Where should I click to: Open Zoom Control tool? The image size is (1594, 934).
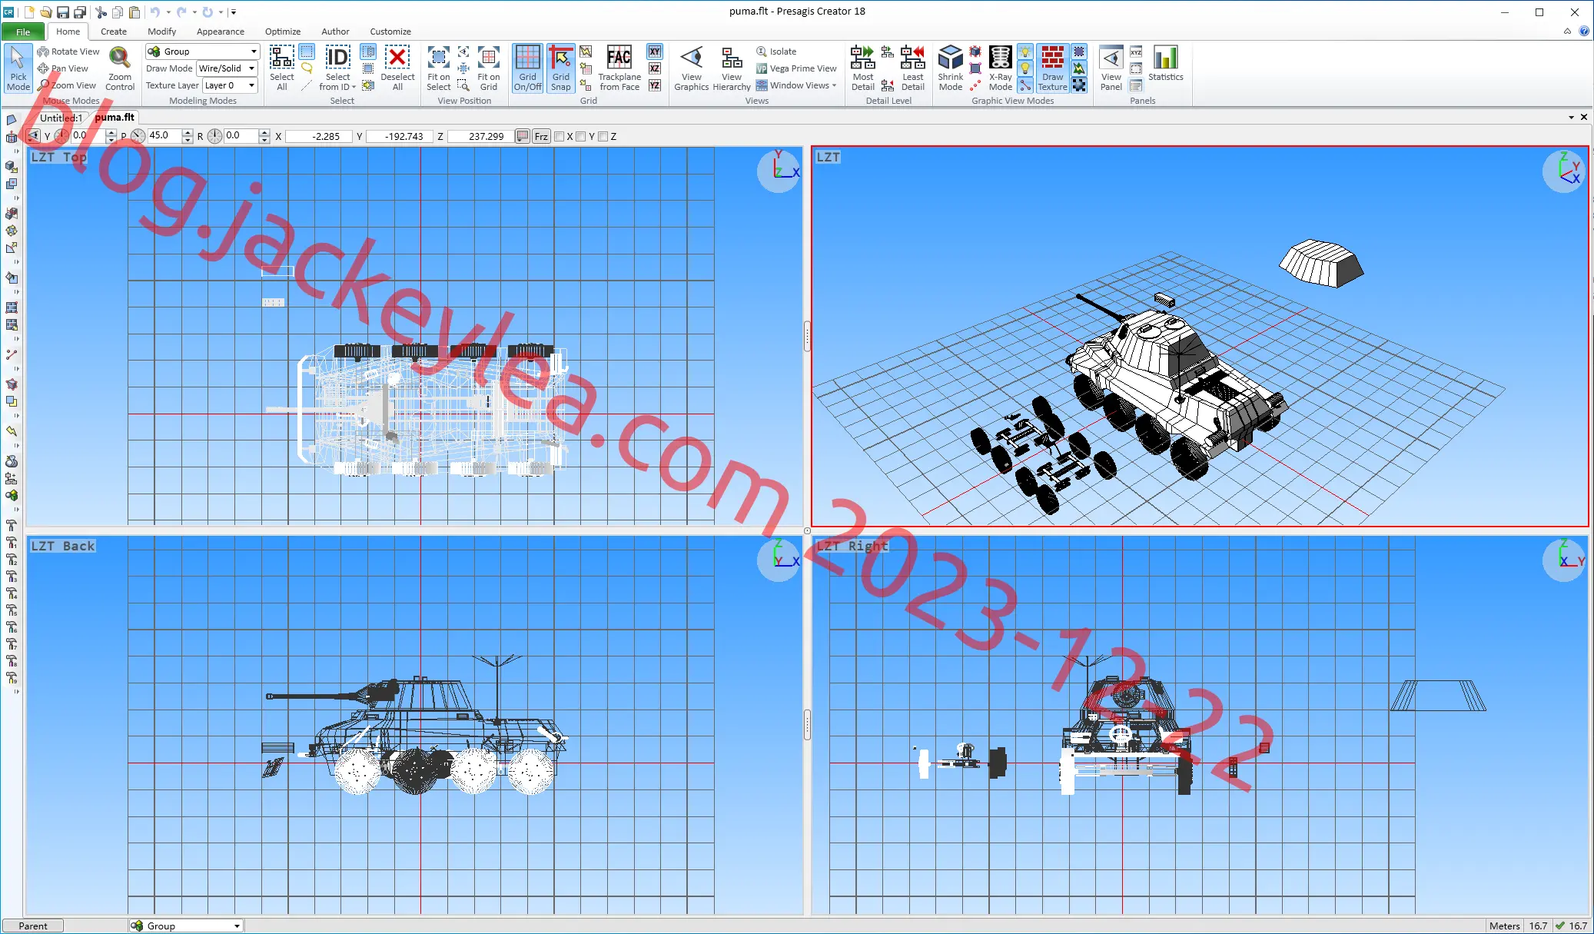[x=120, y=68]
